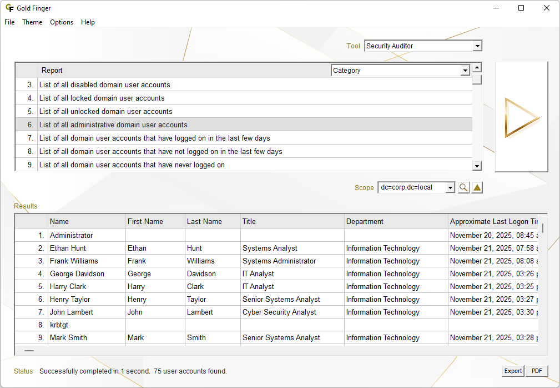Image resolution: width=560 pixels, height=388 pixels.
Task: Click the PDF button
Action: 537,371
